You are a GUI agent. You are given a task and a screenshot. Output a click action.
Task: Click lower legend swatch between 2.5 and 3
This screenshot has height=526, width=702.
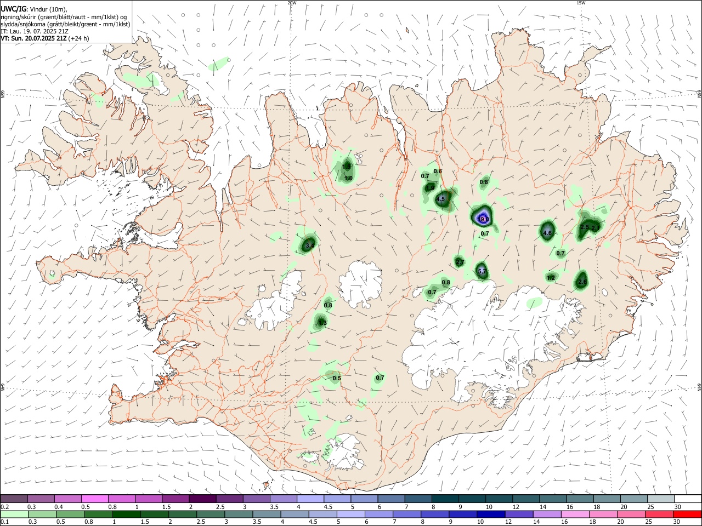click(210, 514)
